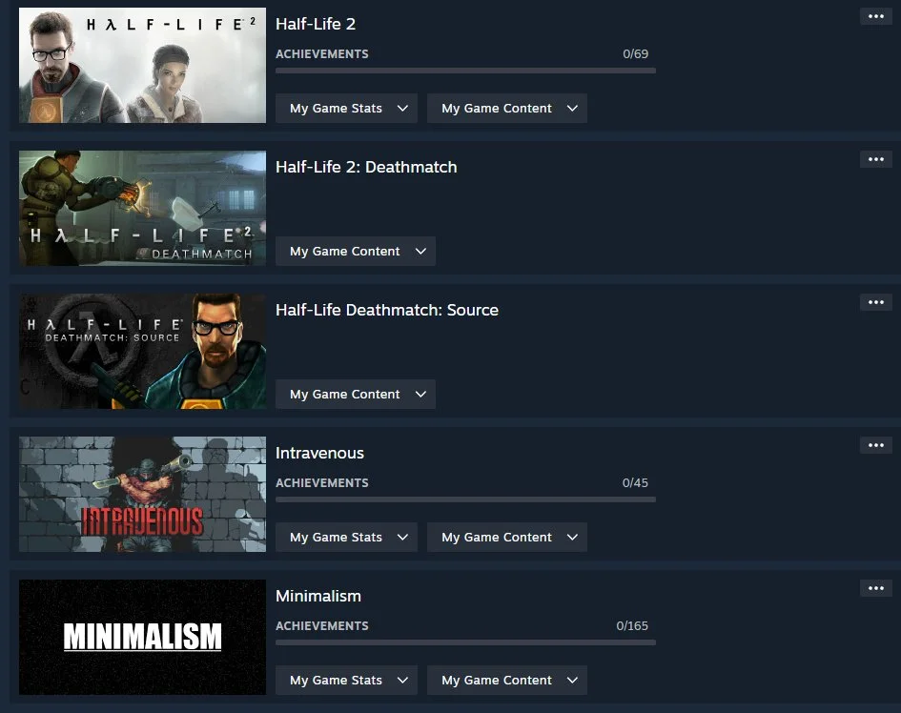
Task: Click the Half-Life 2 title link
Action: [316, 24]
